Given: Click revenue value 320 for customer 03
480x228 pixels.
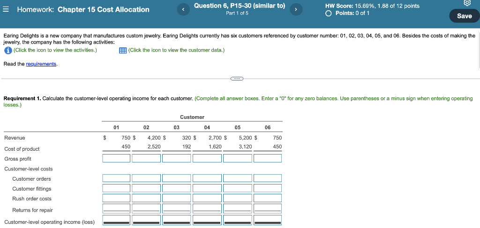Looking at the screenshot, I should 187,138.
